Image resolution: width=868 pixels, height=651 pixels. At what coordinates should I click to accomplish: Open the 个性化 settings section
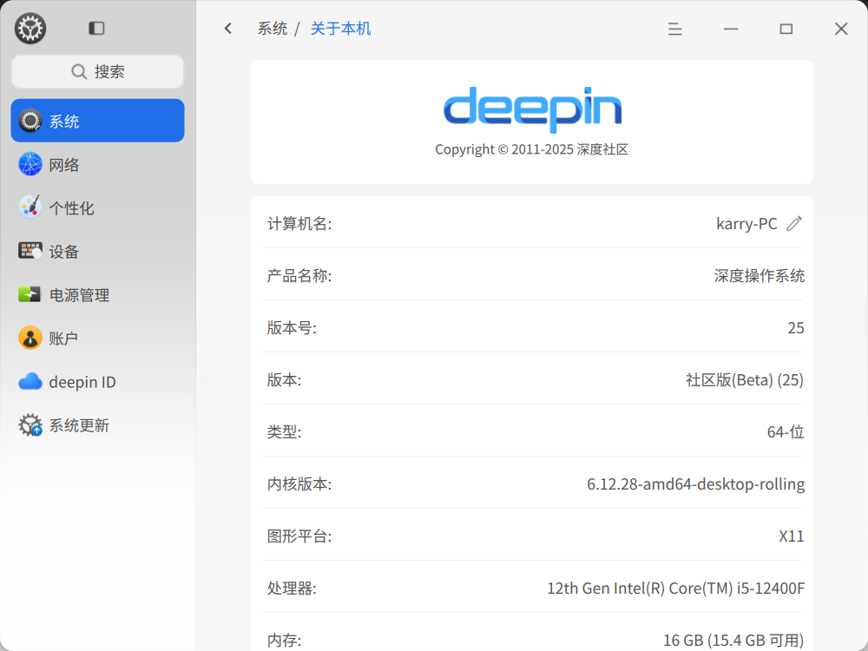[97, 207]
